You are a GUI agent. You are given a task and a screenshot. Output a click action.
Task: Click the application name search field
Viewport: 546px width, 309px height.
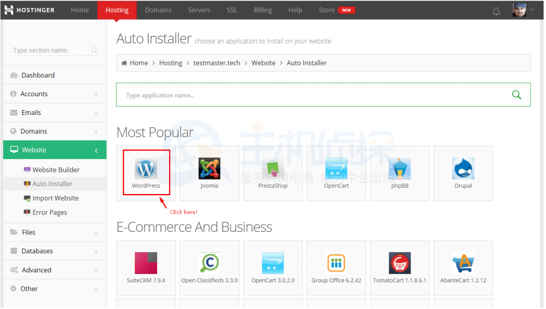coord(267,94)
